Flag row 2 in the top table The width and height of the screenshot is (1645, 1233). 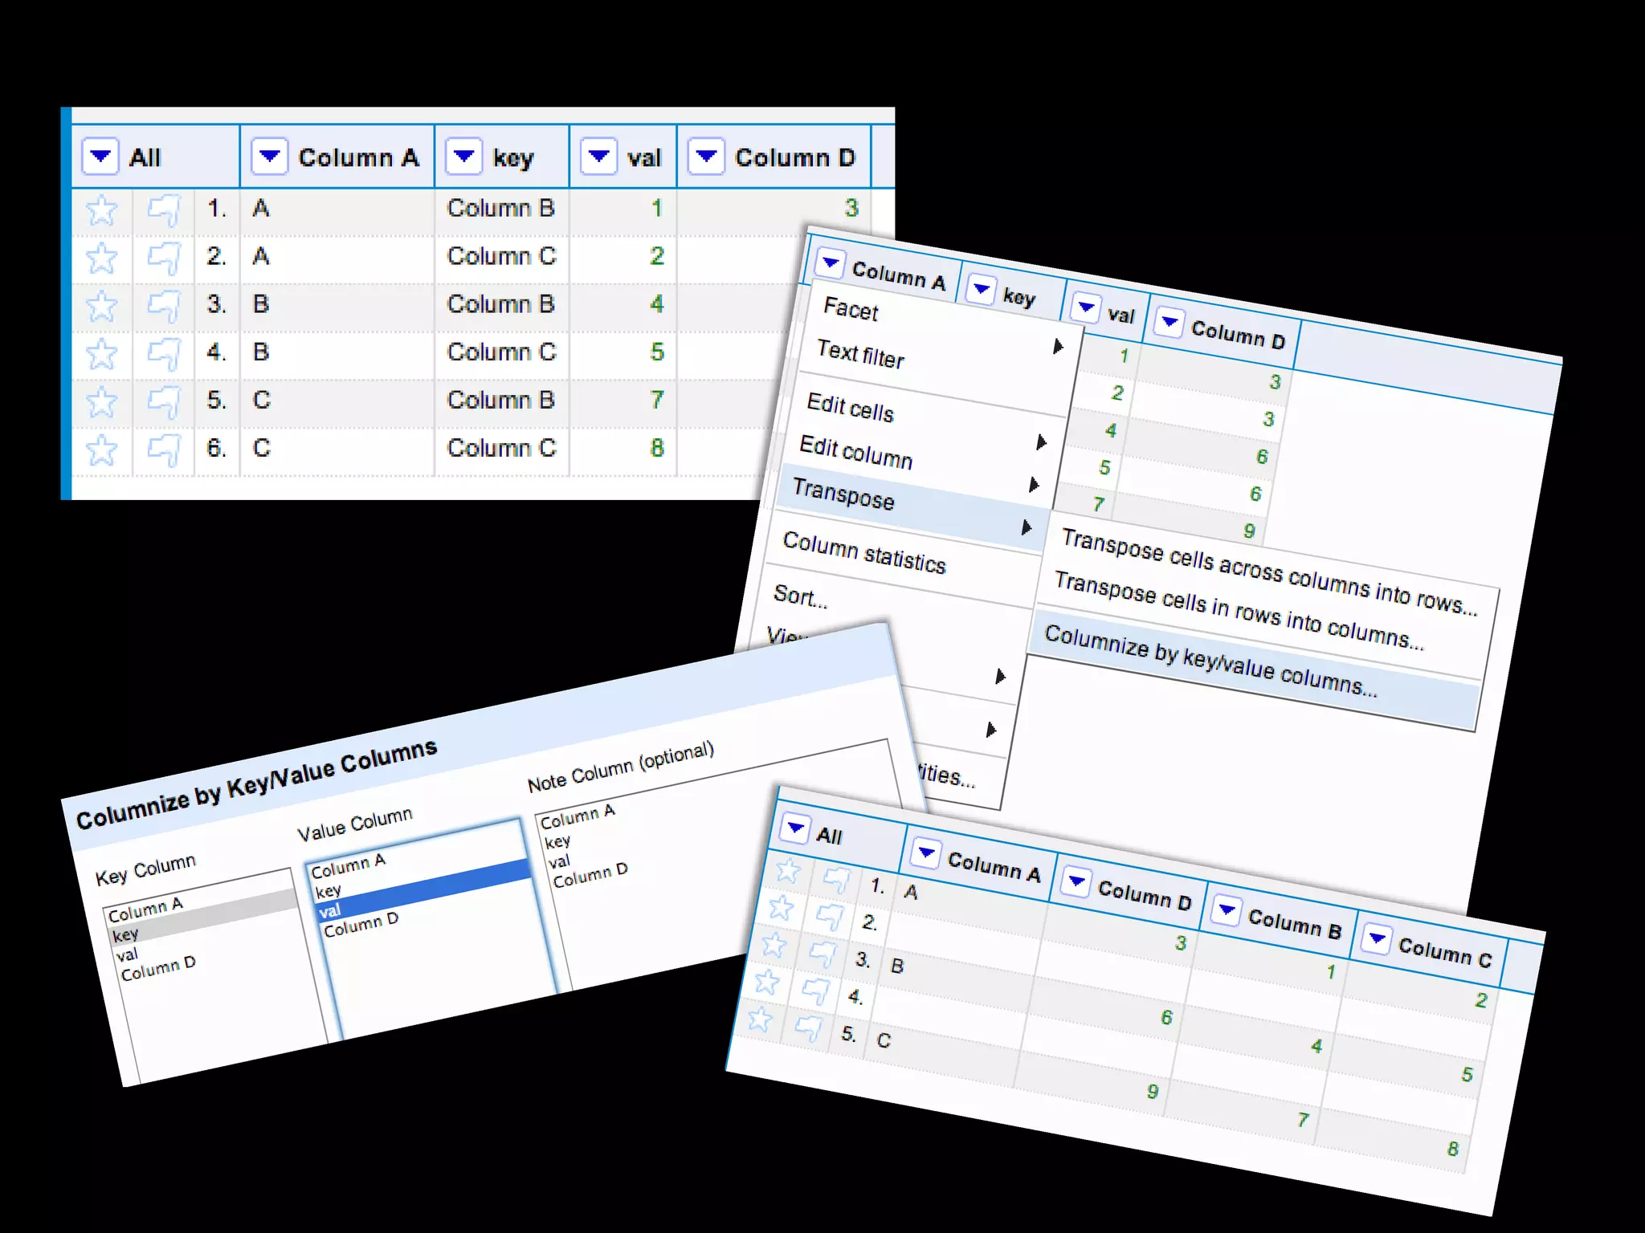coord(164,258)
